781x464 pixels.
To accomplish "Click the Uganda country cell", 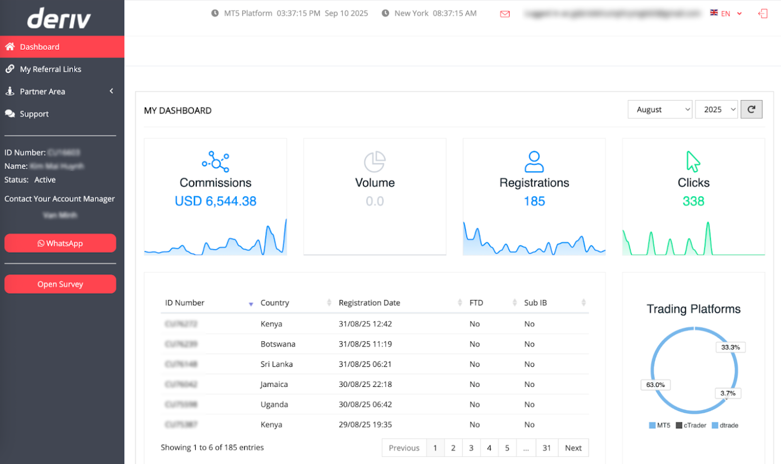I will coord(274,404).
